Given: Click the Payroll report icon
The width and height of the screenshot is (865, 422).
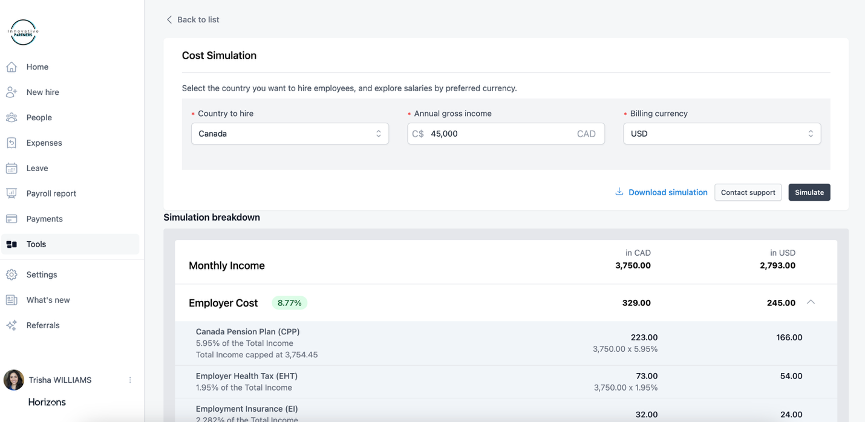Looking at the screenshot, I should pyautogui.click(x=11, y=193).
